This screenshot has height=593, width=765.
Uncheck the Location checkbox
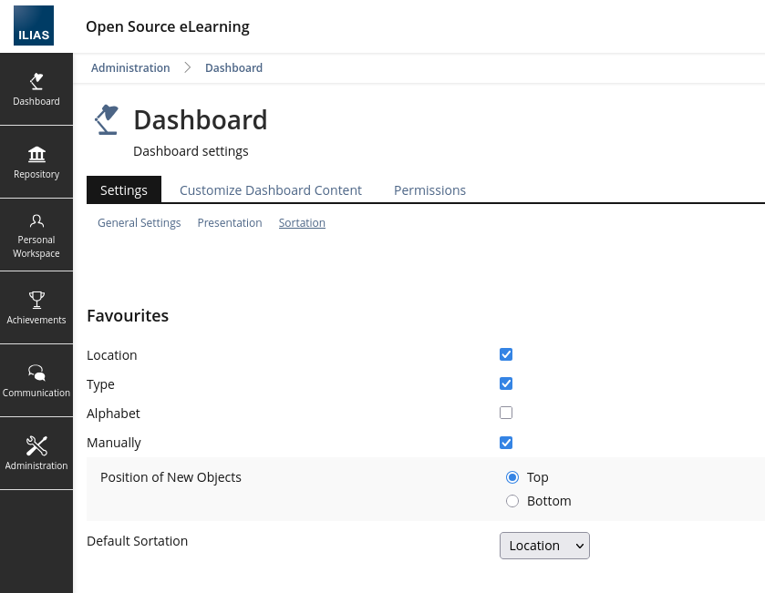coord(506,354)
